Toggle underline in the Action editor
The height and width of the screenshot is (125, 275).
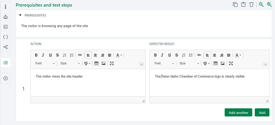(x=50, y=55)
